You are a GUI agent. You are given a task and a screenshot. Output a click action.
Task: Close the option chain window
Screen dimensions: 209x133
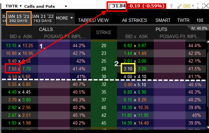(x=206, y=6)
